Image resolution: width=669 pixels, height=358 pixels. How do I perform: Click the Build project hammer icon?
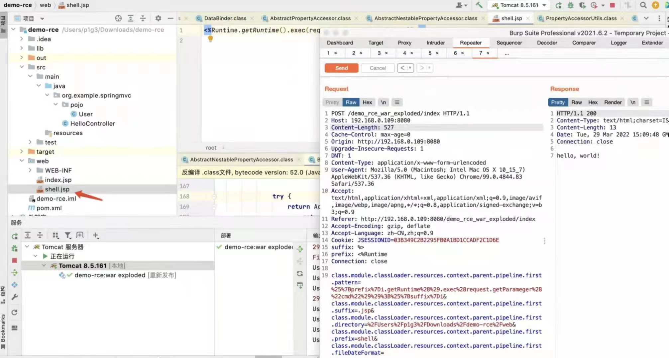click(x=479, y=5)
